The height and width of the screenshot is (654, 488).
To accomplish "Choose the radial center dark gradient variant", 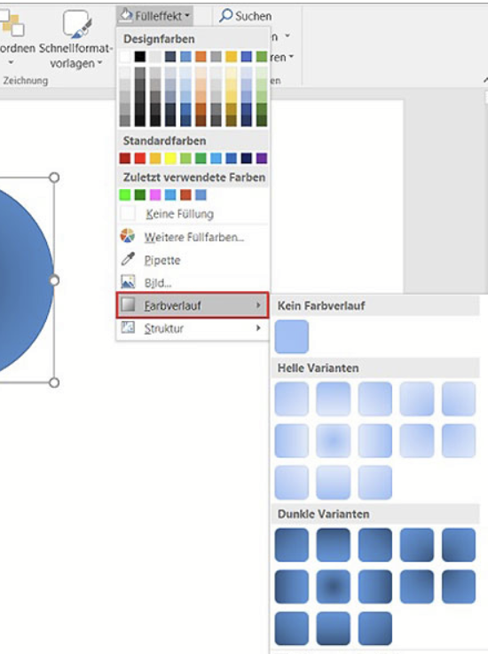I will coord(334,587).
